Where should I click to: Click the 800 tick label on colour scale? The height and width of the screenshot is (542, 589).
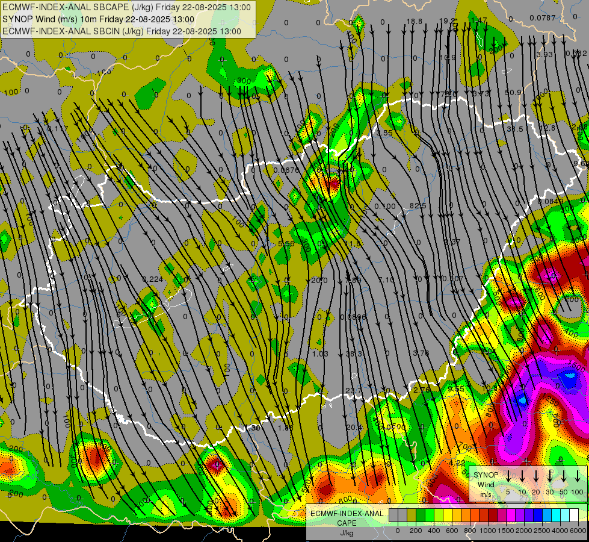[x=470, y=531]
